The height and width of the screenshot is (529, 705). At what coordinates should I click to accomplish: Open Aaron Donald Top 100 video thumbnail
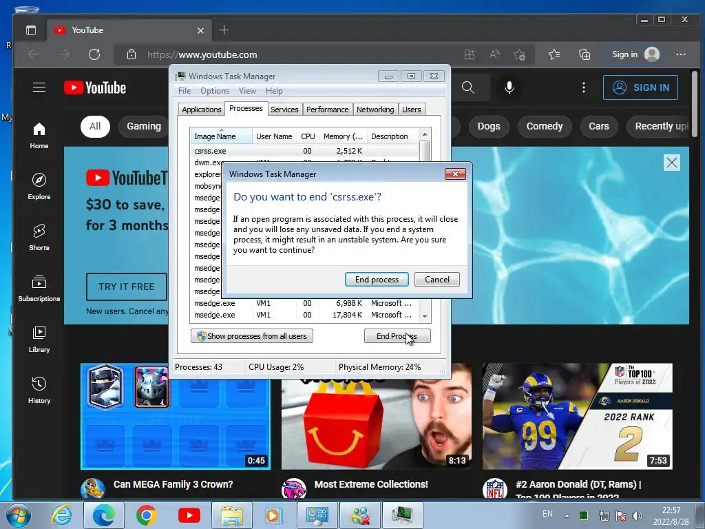578,417
